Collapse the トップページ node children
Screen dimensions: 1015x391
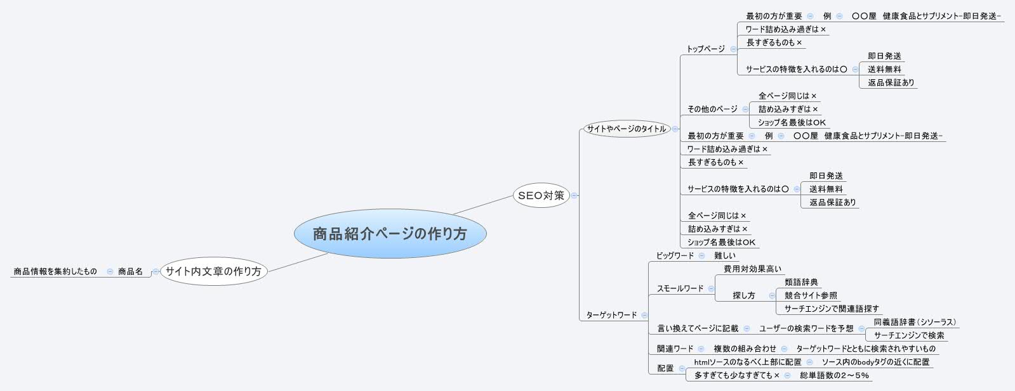pos(733,49)
